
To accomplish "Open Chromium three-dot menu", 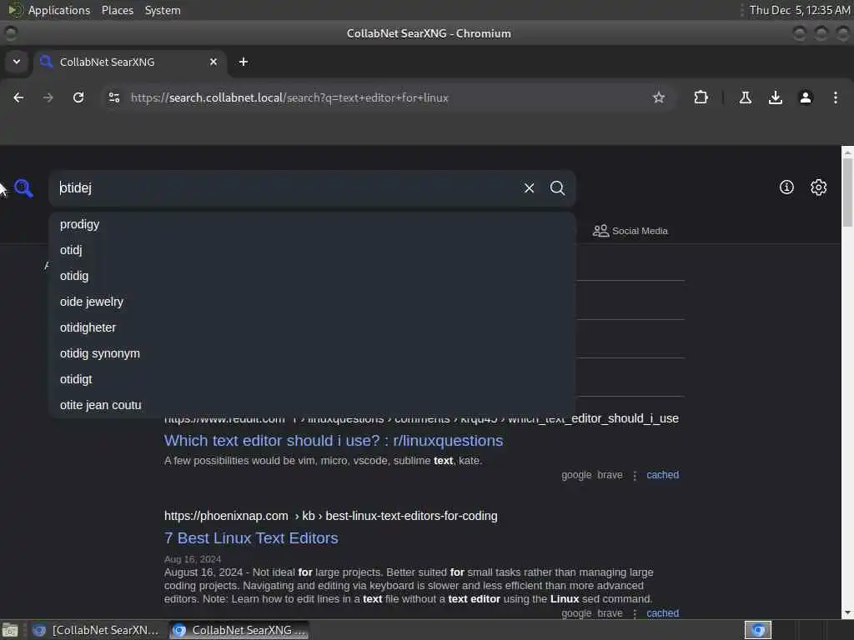I will coord(835,97).
